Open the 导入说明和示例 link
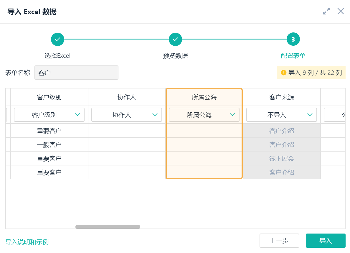Screen dimensions: 350x253 (27, 242)
